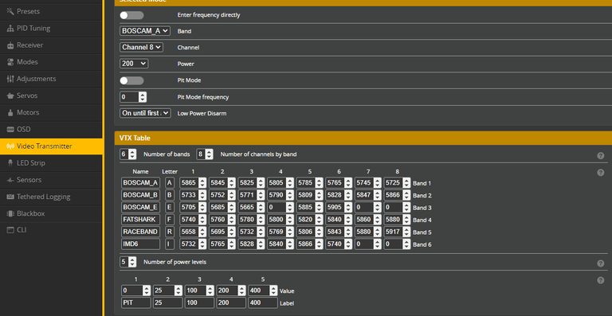Click the RACEBAND band name field
Image resolution: width=612 pixels, height=316 pixels.
point(140,232)
